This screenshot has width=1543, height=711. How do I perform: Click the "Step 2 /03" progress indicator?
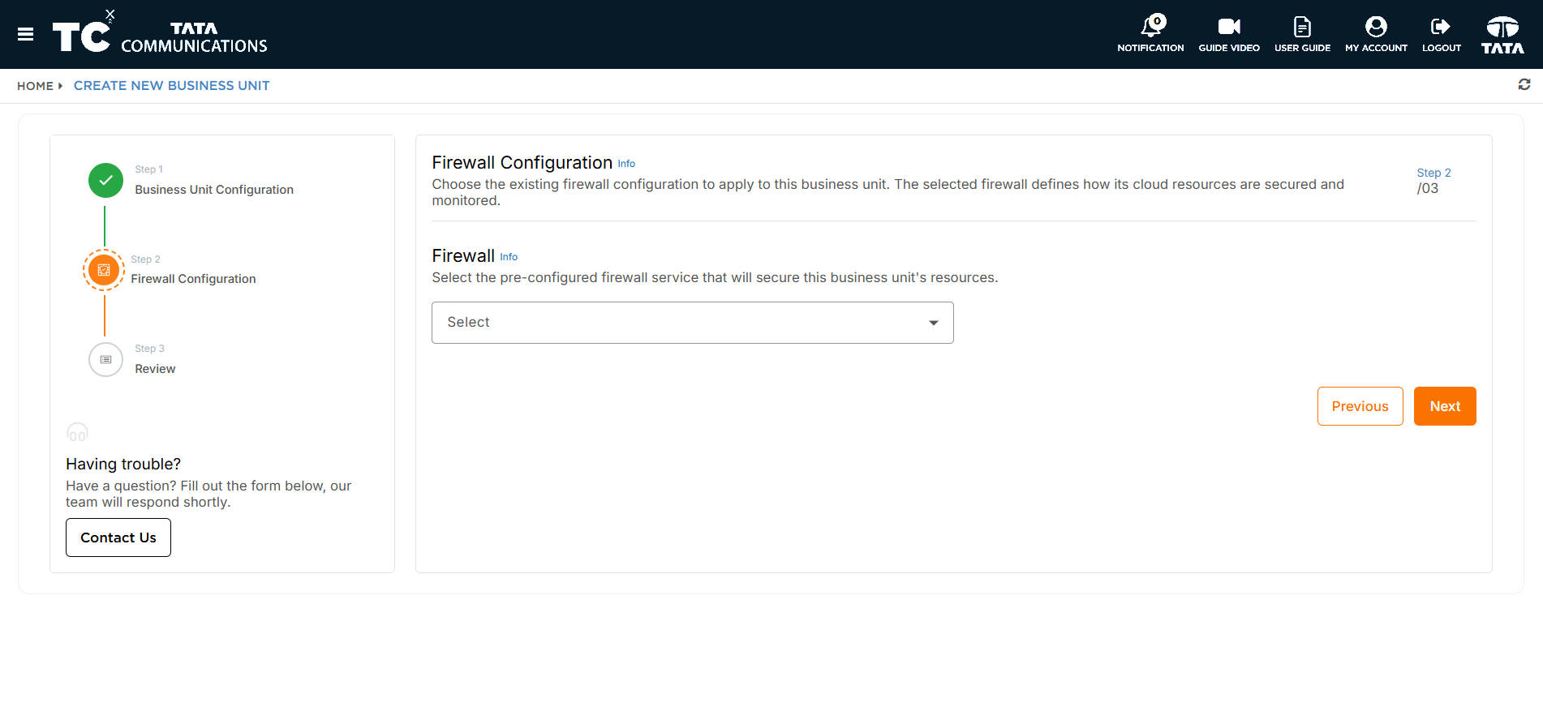(1433, 181)
